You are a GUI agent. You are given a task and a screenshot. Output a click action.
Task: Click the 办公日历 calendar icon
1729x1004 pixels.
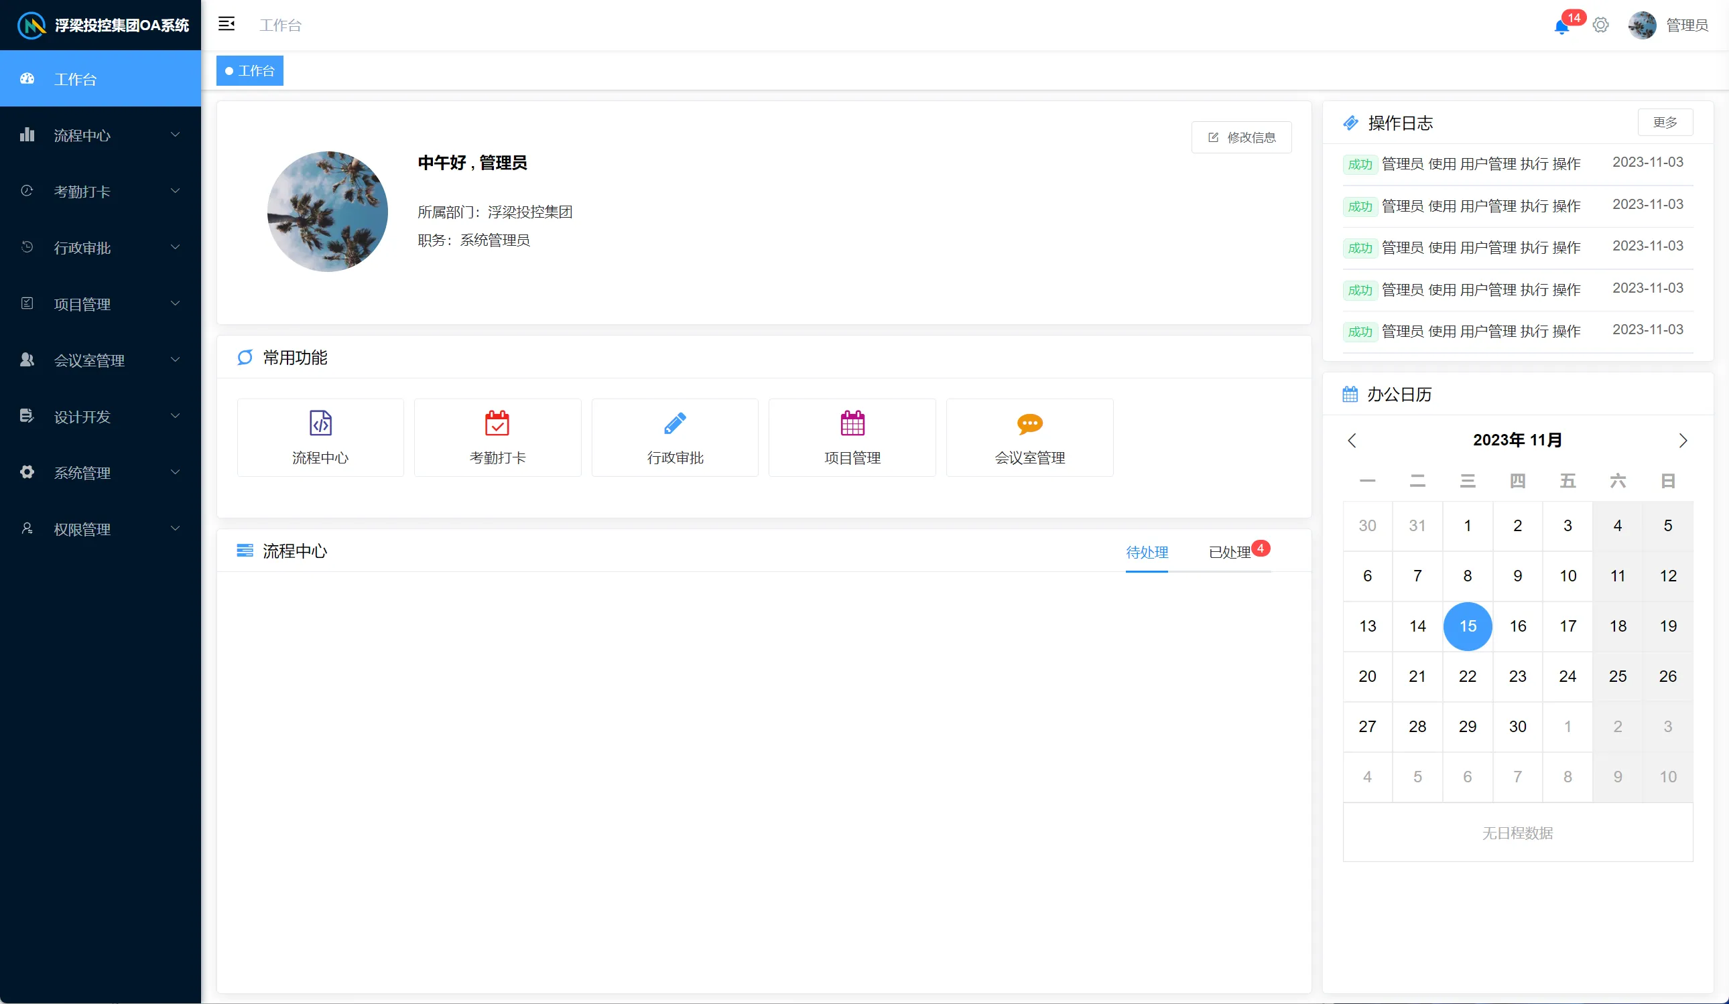[1350, 395]
